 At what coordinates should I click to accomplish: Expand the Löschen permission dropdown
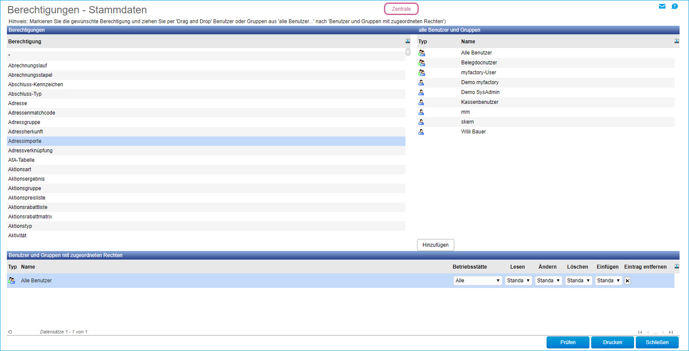pos(578,281)
